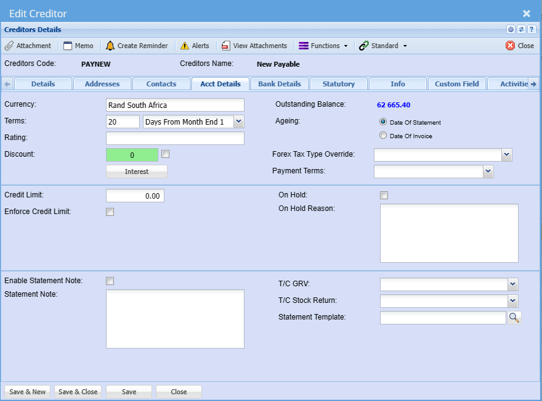Open the Statutory tab

[338, 84]
